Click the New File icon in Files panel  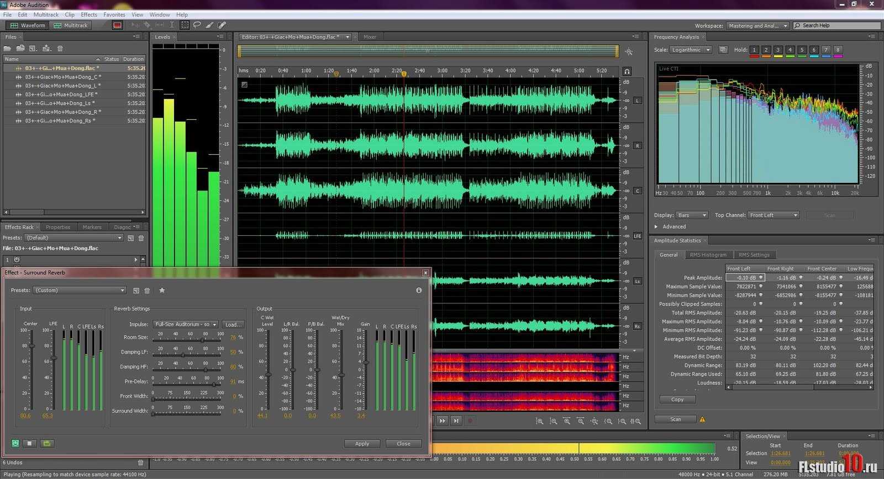[x=33, y=49]
